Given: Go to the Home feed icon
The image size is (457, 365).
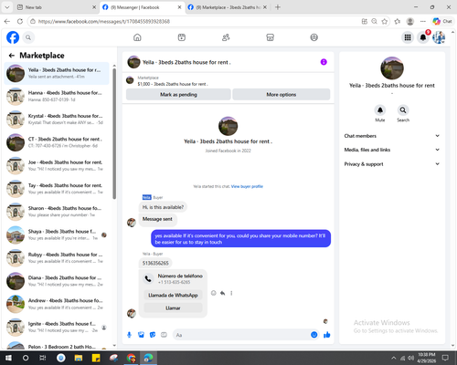Looking at the screenshot, I should click(x=137, y=37).
